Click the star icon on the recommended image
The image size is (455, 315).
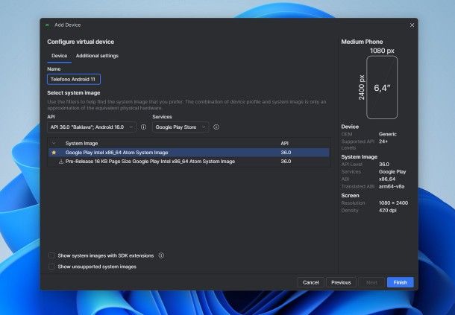pos(54,152)
